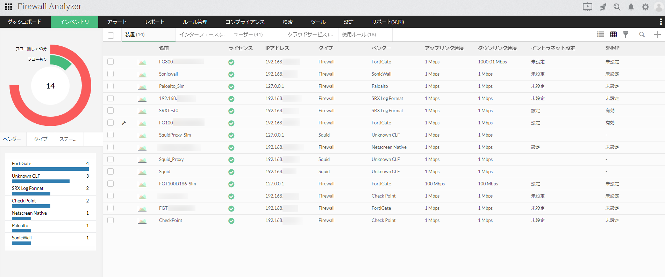Image resolution: width=665 pixels, height=277 pixels.
Task: Check the FG800 row checkbox
Action: coord(110,62)
